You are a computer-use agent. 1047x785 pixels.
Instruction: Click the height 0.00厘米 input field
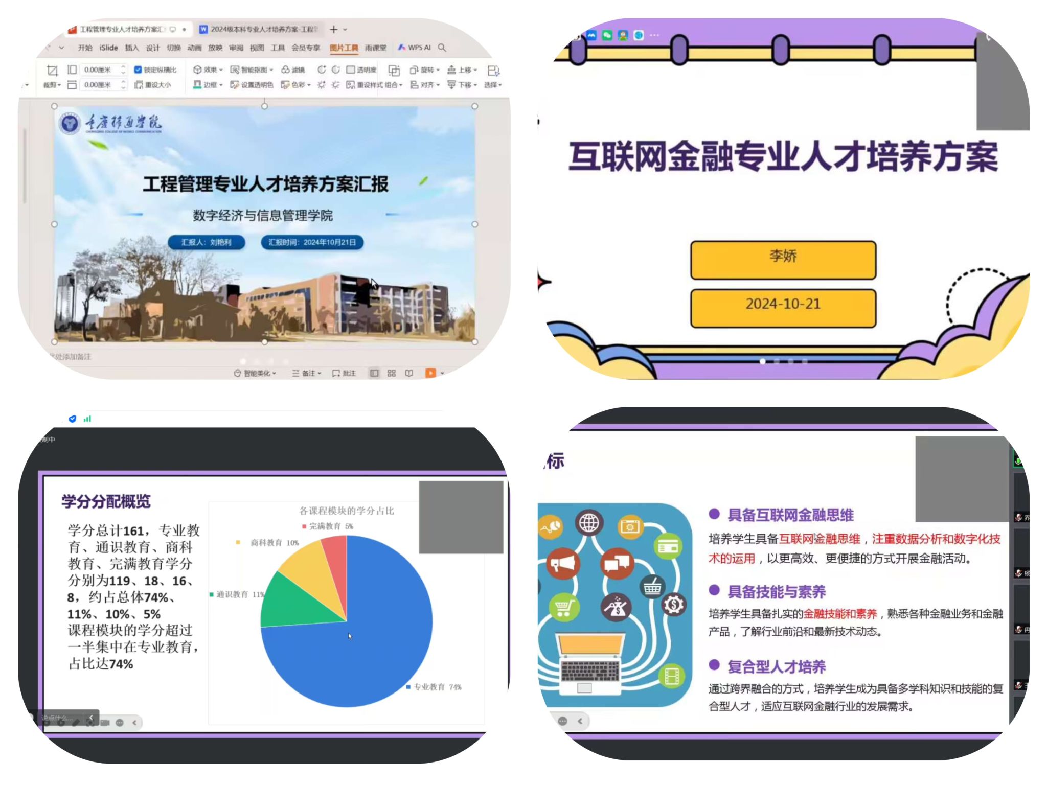tap(100, 70)
